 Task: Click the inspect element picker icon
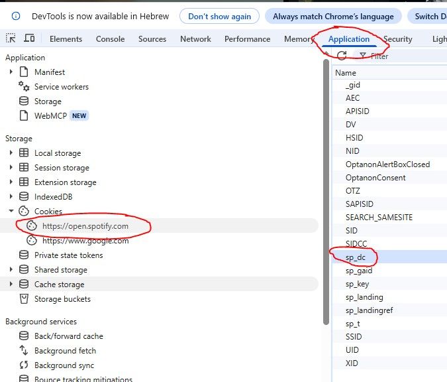pyautogui.click(x=11, y=38)
